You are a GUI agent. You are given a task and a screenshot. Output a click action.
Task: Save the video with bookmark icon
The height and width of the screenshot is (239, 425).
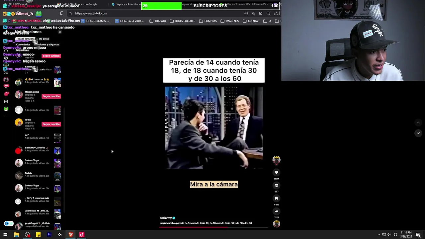[276, 198]
